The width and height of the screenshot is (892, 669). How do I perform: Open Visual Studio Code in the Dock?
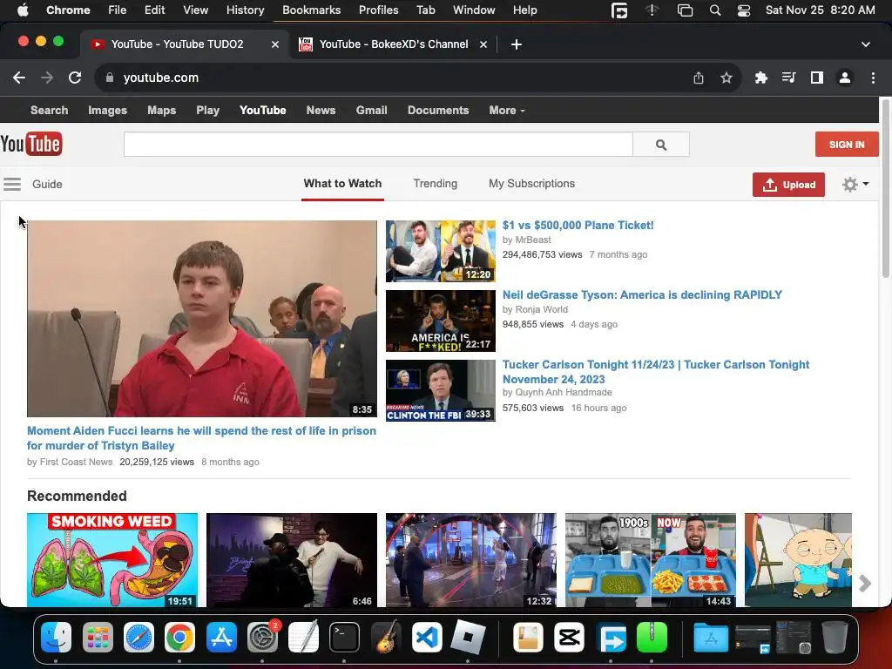point(427,637)
